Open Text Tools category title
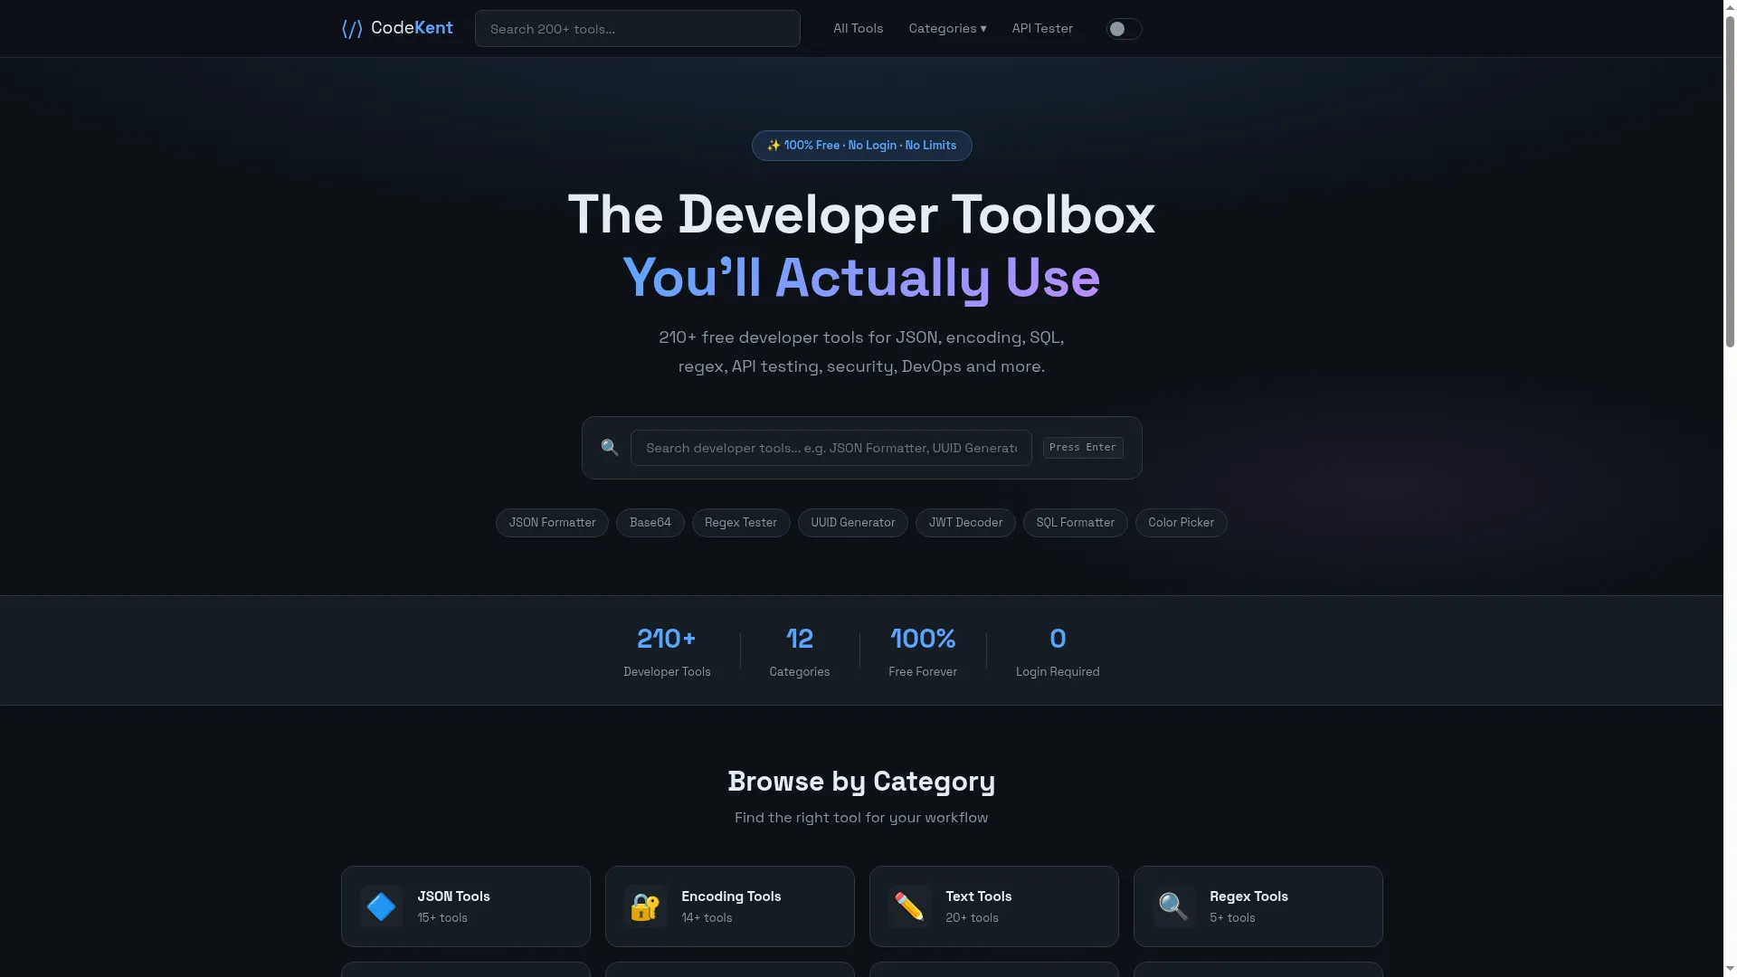 coord(978,896)
